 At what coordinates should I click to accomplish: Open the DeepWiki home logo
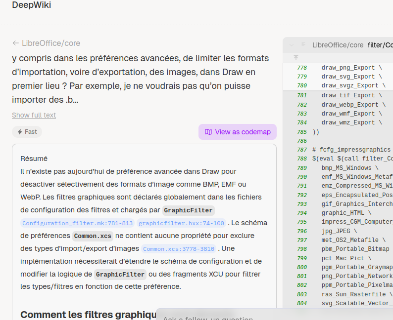point(31,5)
